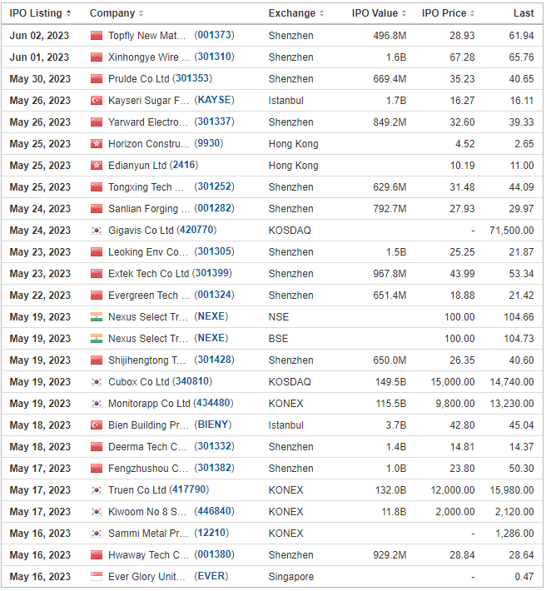Click China flag beside Xinhongye Wire
This screenshot has height=591, width=546.
point(97,57)
